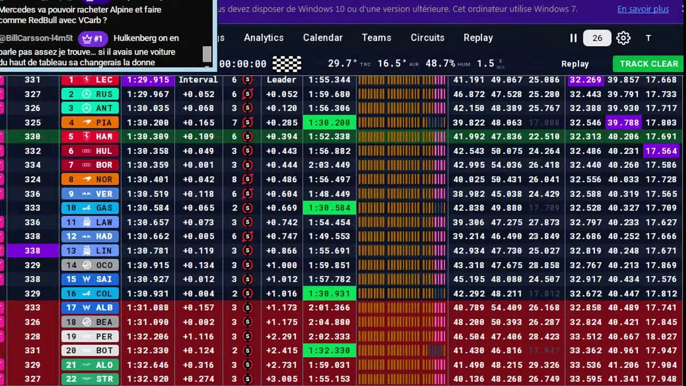The width and height of the screenshot is (686, 386).
Task: Click the Replay label beside TRACK CLEAR
Action: tap(575, 64)
